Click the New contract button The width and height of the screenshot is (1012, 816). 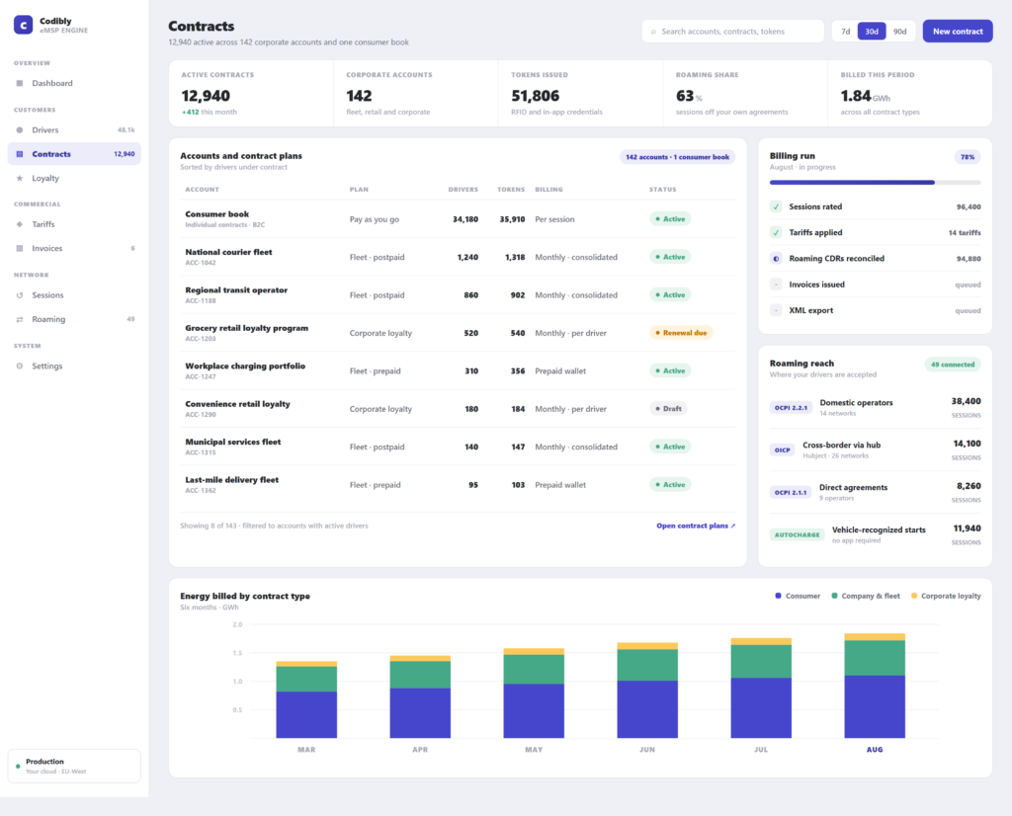(957, 31)
